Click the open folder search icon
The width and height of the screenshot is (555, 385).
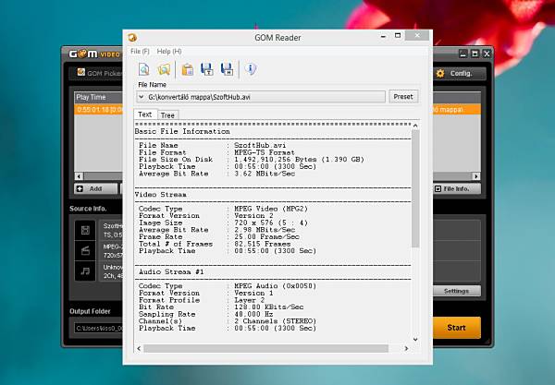[164, 69]
